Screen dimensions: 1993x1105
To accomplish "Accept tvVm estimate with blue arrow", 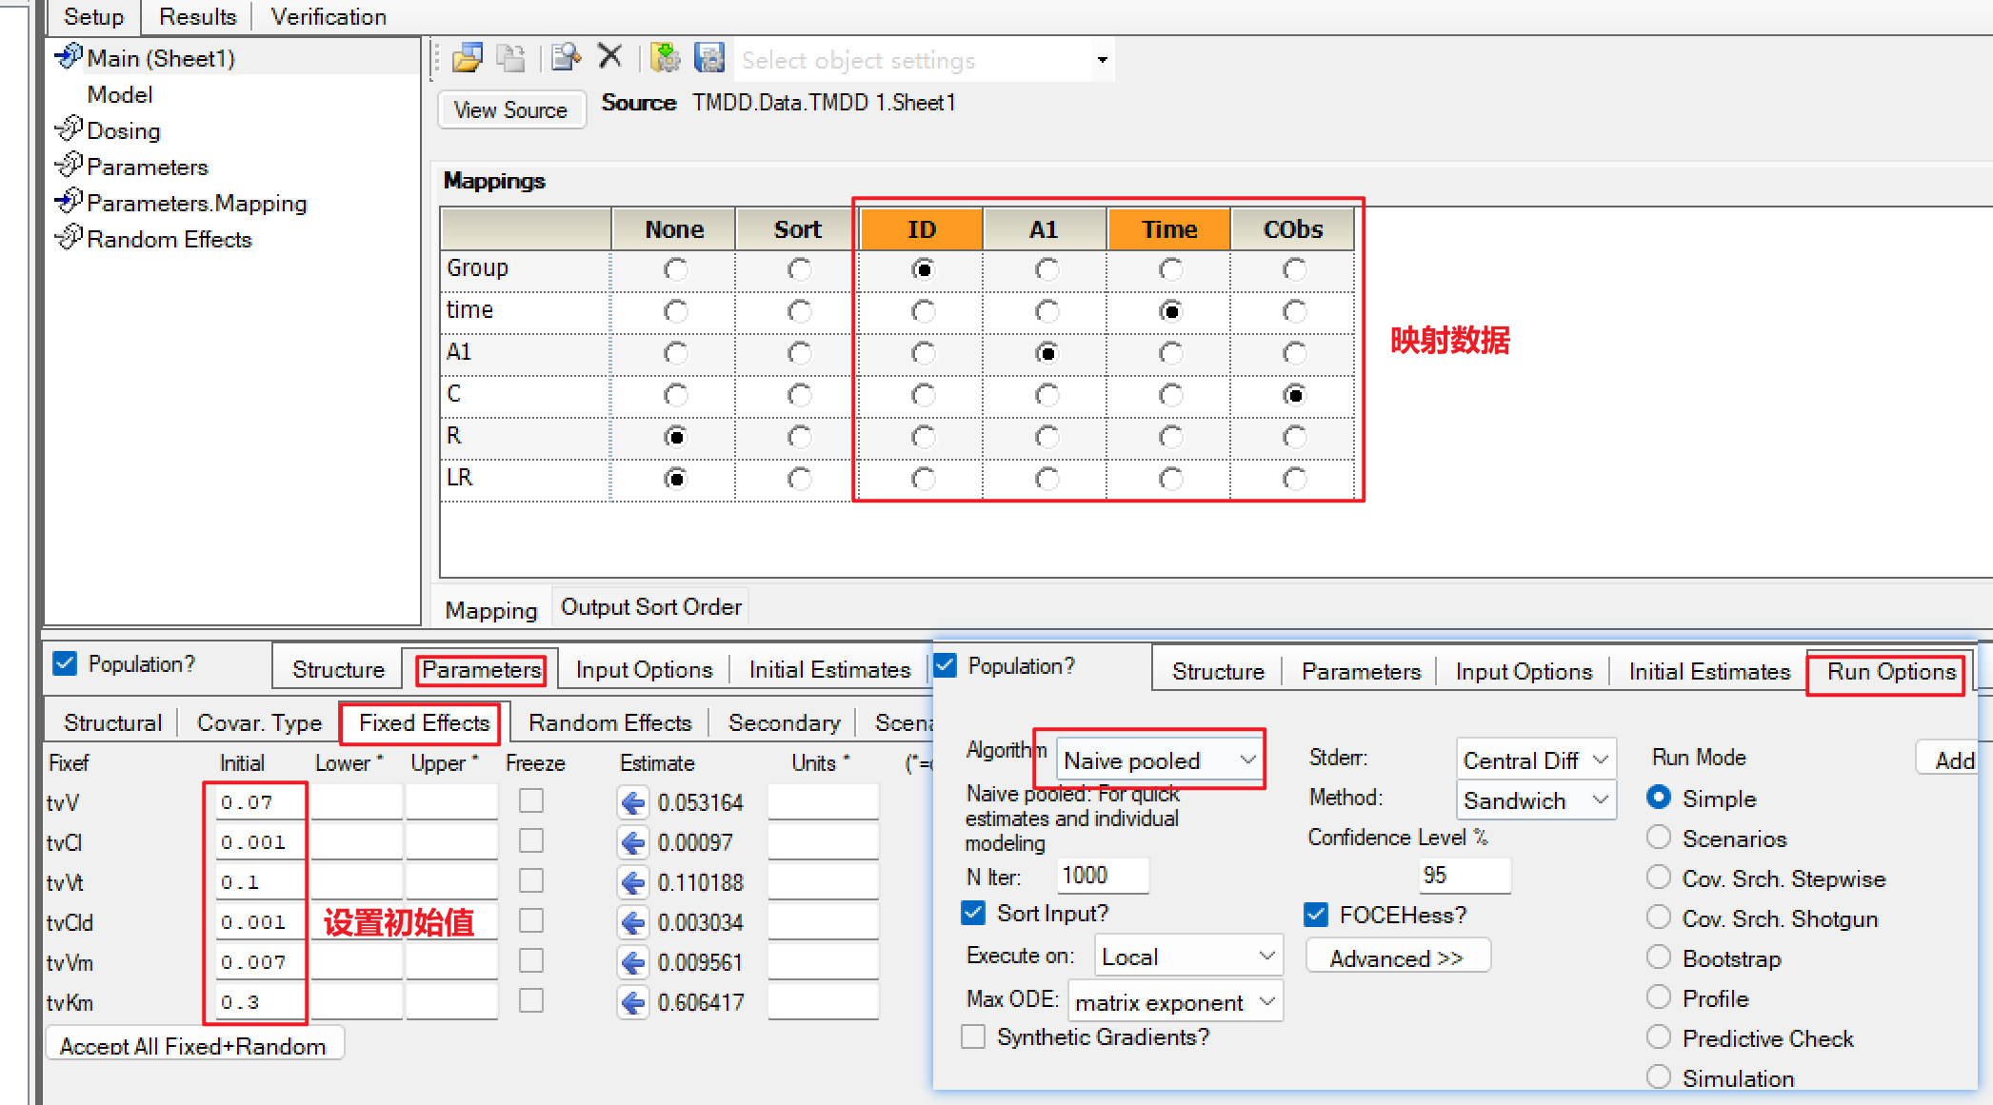I will 632,963.
